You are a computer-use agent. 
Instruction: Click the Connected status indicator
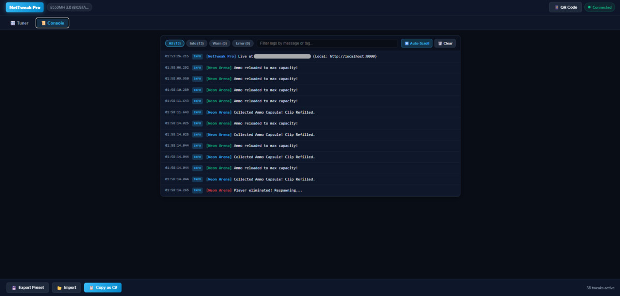tap(599, 7)
